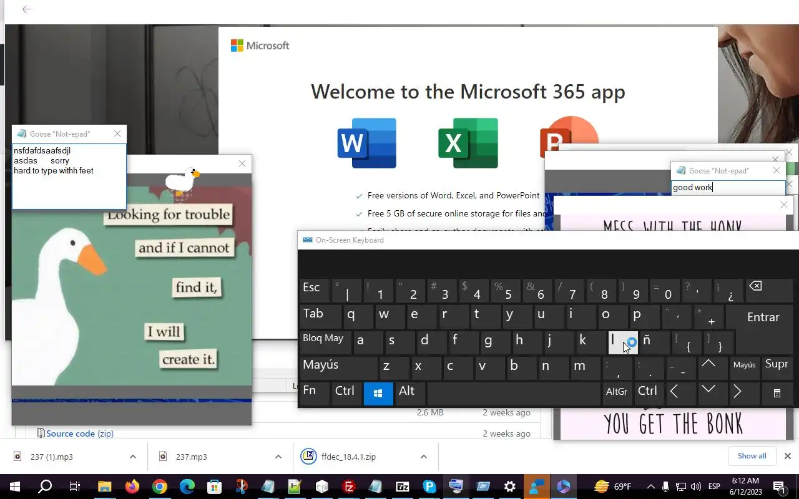Click the 2.6 MB file size text
This screenshot has height=499, width=799.
tap(430, 412)
